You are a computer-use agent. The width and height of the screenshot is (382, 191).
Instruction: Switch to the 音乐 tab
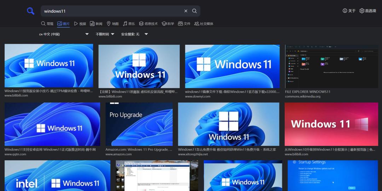(x=129, y=24)
